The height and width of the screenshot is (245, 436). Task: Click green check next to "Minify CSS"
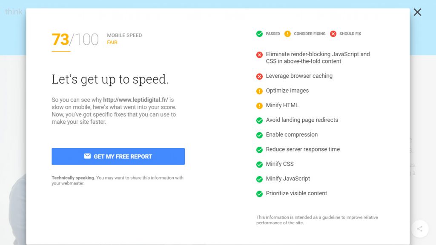[259, 164]
